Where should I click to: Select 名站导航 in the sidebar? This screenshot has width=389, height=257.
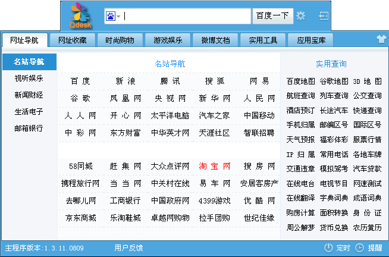(x=29, y=62)
